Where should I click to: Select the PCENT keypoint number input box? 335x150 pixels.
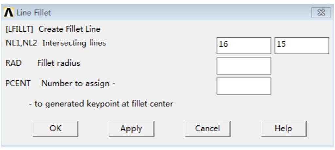pyautogui.click(x=244, y=86)
